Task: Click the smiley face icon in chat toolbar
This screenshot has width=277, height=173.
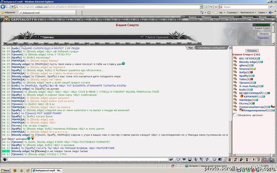Action: 214,160
